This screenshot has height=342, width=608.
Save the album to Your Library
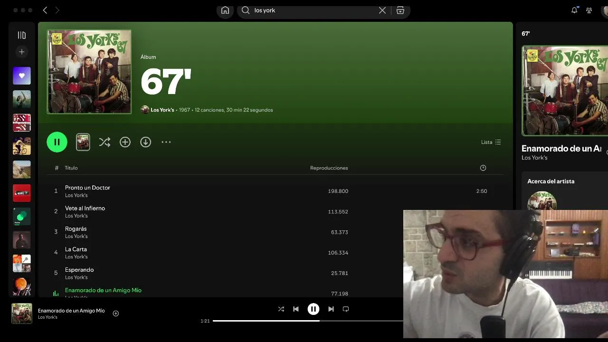click(125, 142)
